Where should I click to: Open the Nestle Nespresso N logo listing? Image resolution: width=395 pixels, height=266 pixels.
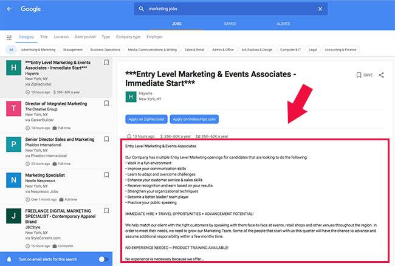pos(13,180)
